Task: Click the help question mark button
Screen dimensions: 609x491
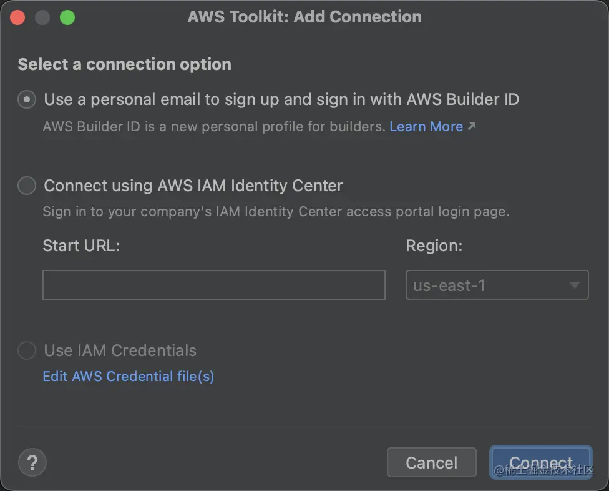Action: (32, 462)
